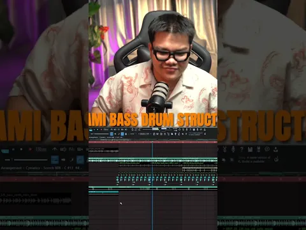Click the export icon next to the enlarged save icon
This screenshot has width=306, height=230.
(258, 149)
